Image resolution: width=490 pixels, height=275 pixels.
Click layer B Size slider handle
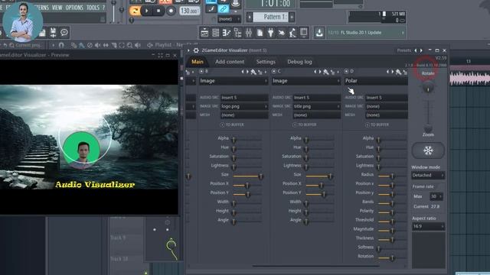tap(260, 176)
